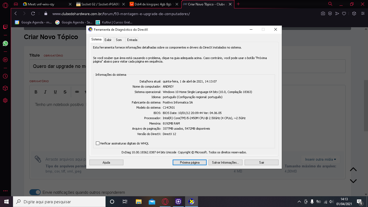Open Google Agenda - m... bookmark

pyautogui.click(x=33, y=22)
